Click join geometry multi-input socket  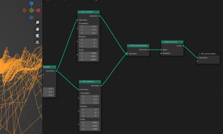click(x=127, y=54)
